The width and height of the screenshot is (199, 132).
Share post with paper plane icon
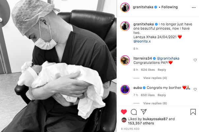[144, 112]
